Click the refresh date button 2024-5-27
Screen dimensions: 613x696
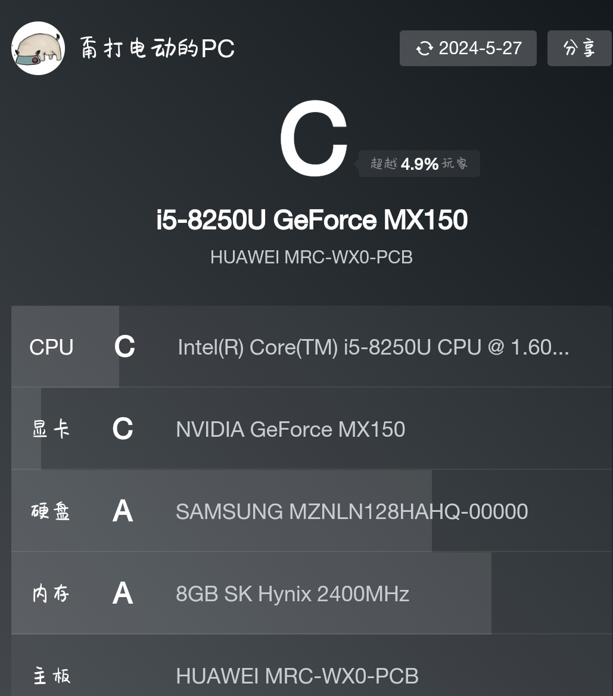coord(468,48)
